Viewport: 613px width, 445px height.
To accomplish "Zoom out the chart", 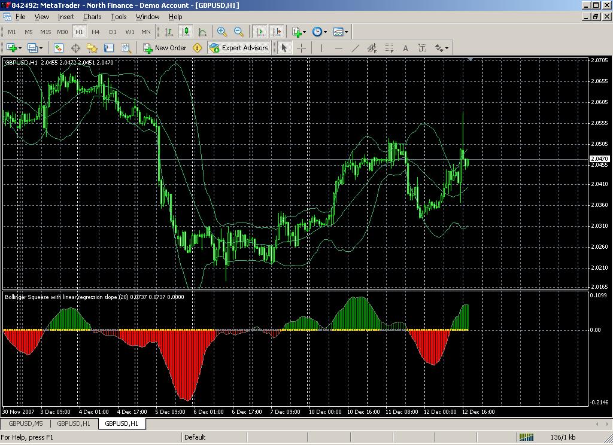I will click(239, 32).
